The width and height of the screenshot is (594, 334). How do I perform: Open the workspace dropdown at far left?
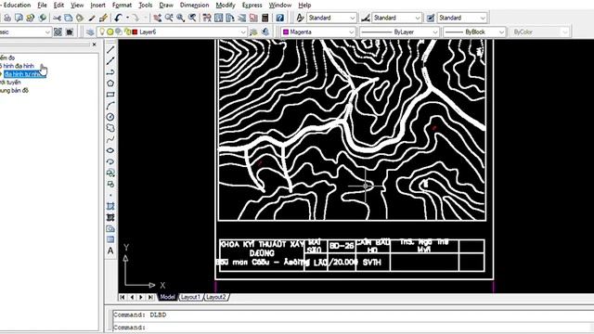pyautogui.click(x=47, y=32)
